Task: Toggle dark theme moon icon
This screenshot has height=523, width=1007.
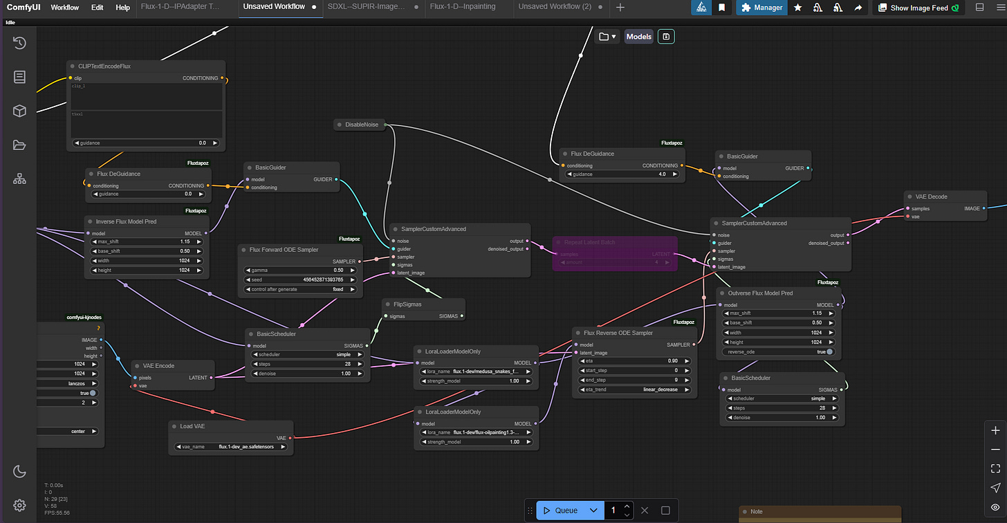Action: (19, 472)
